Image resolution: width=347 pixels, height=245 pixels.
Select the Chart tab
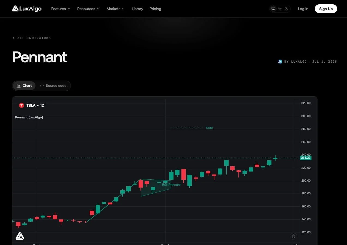pyautogui.click(x=24, y=85)
